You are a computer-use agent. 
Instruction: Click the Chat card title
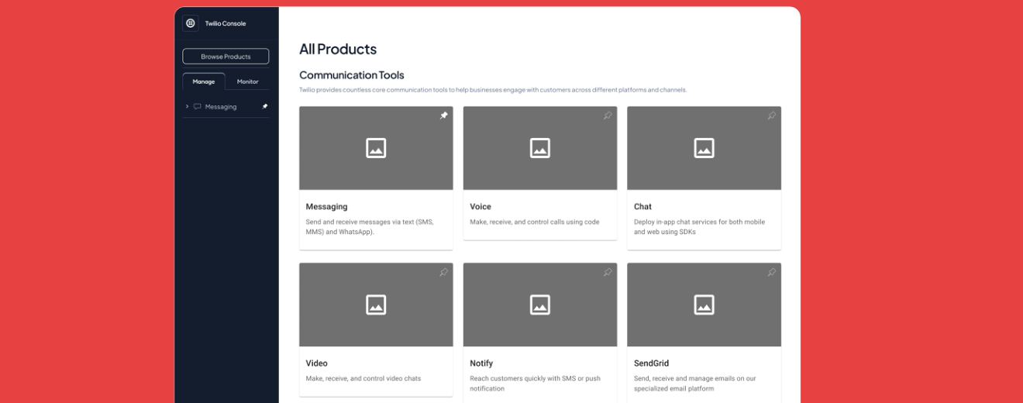click(642, 207)
